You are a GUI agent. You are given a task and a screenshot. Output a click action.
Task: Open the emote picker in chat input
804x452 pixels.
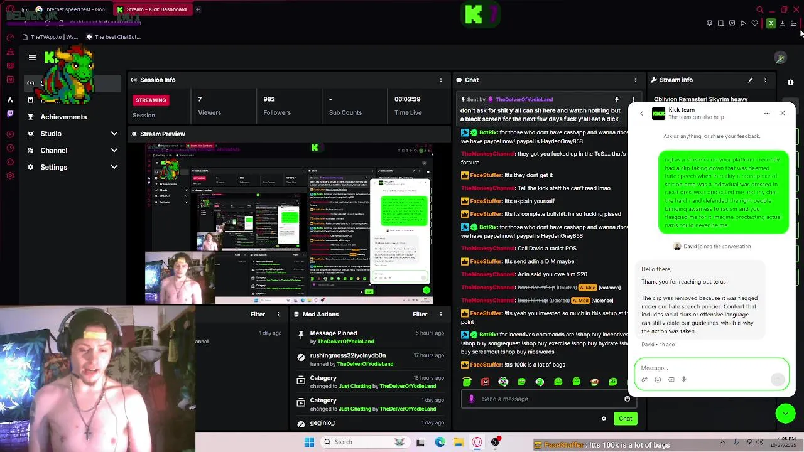(x=627, y=399)
